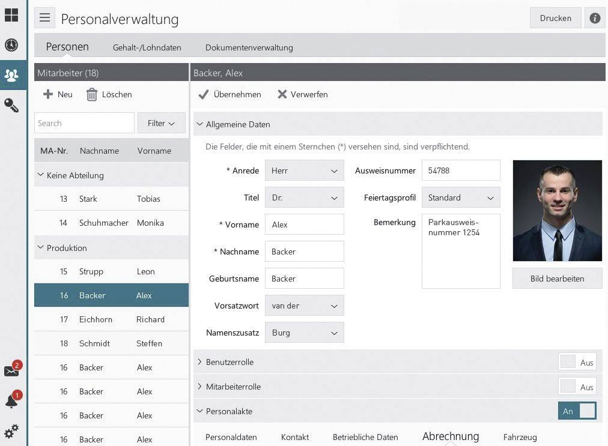
Task: Open notifications via the bell icon
Action: coord(12,401)
